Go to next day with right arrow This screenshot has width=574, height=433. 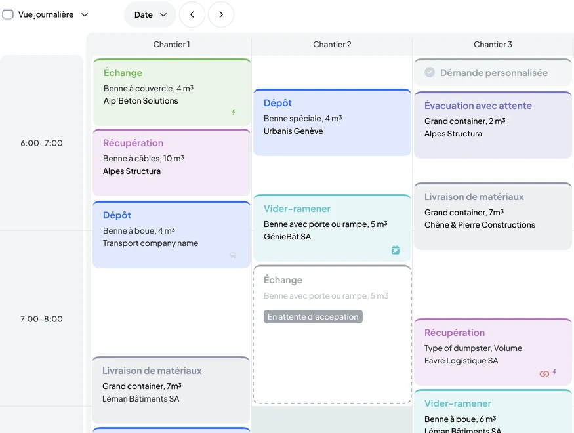[x=220, y=14]
